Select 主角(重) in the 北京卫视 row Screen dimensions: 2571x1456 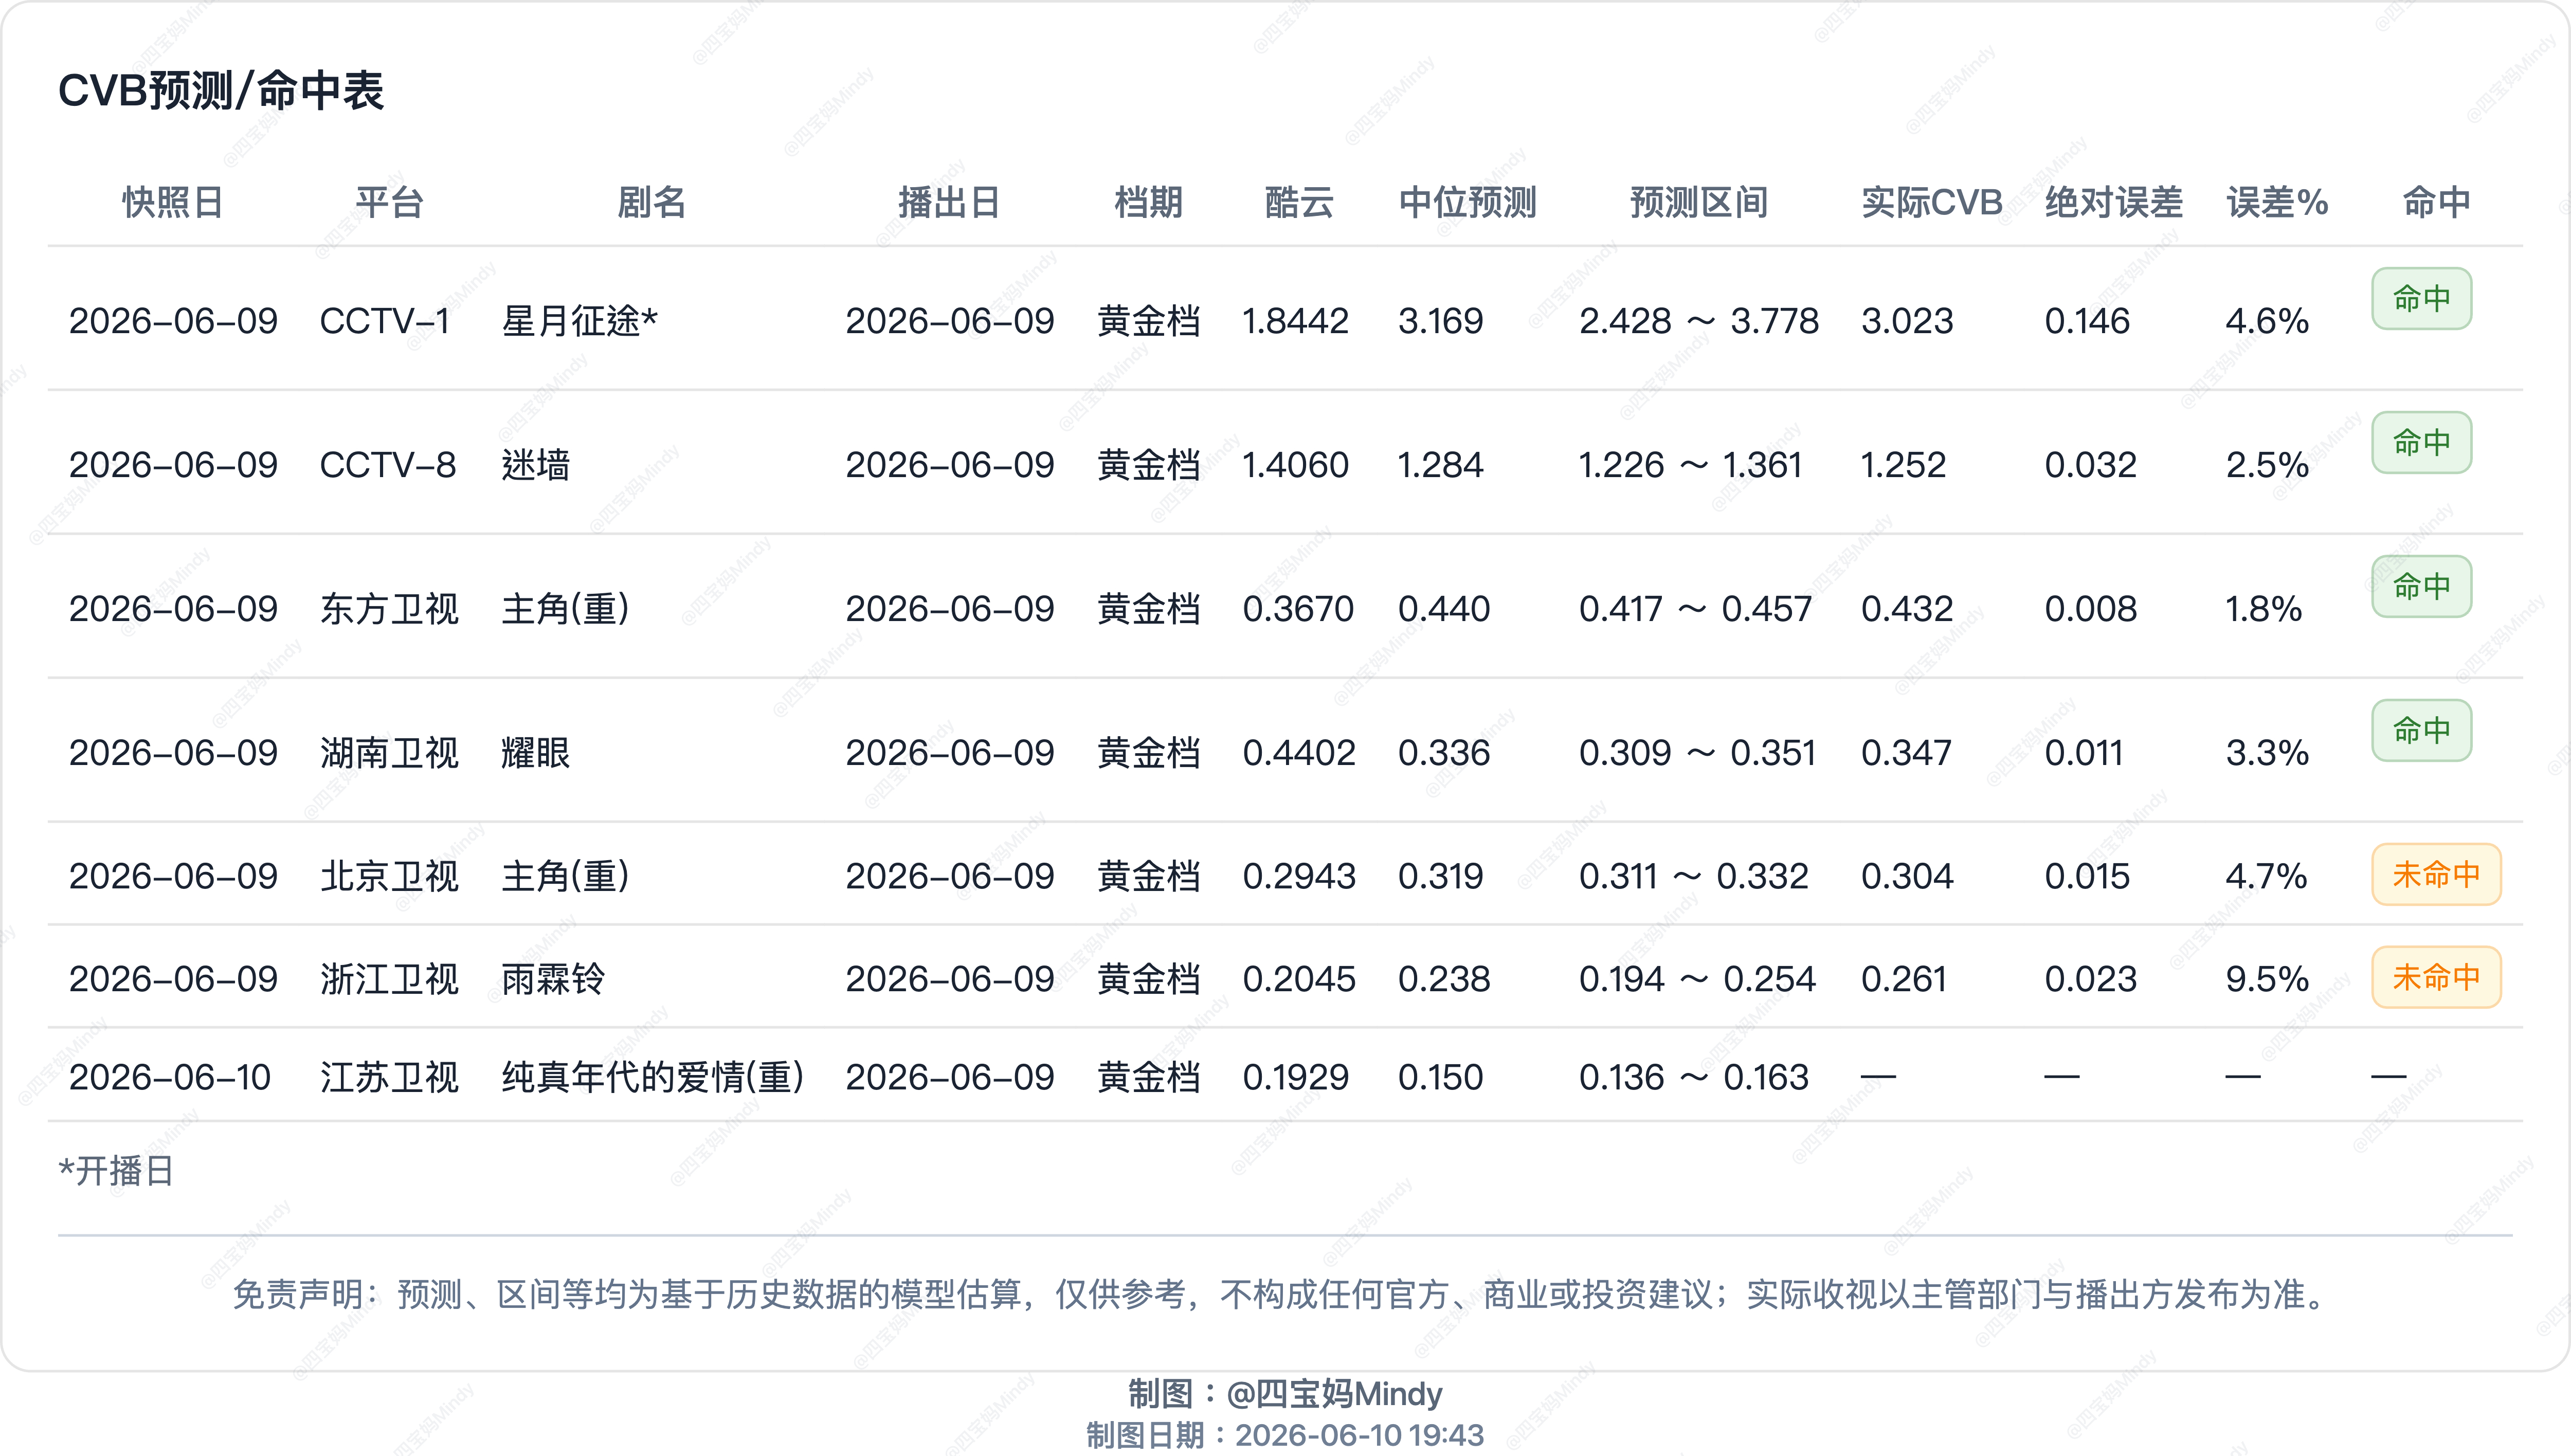[x=566, y=877]
